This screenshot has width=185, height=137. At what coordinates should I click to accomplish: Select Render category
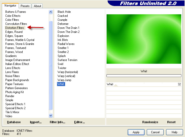10,96
